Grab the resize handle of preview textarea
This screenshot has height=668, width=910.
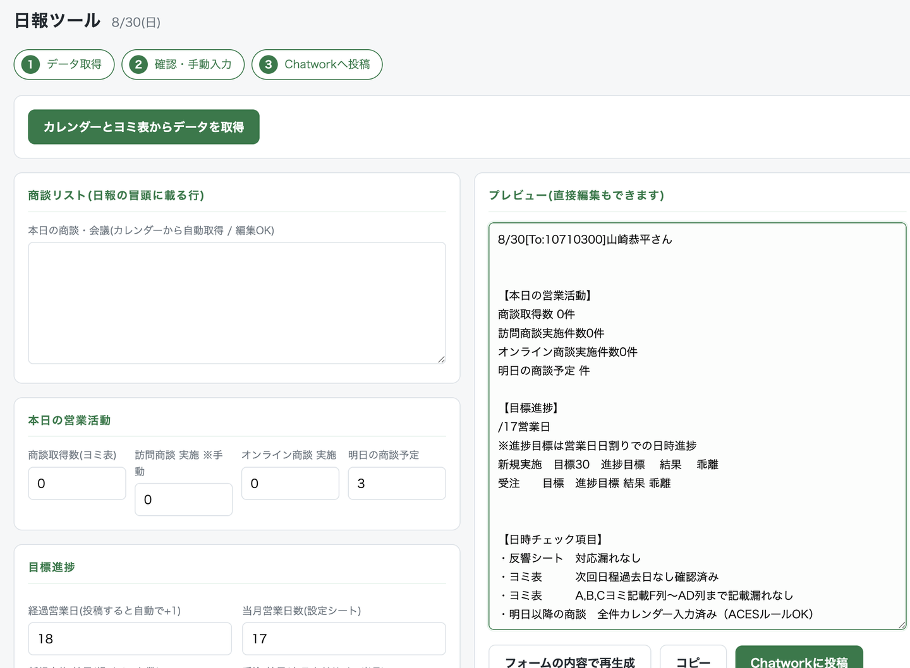(x=902, y=625)
